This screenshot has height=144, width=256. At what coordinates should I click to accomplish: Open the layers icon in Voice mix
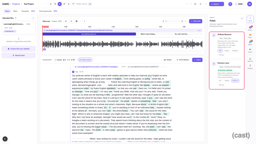click(x=76, y=21)
